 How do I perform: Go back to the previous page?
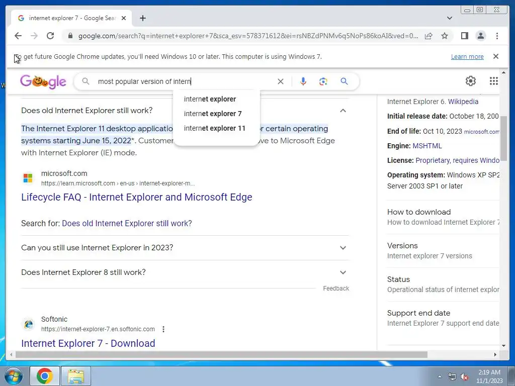pyautogui.click(x=18, y=36)
